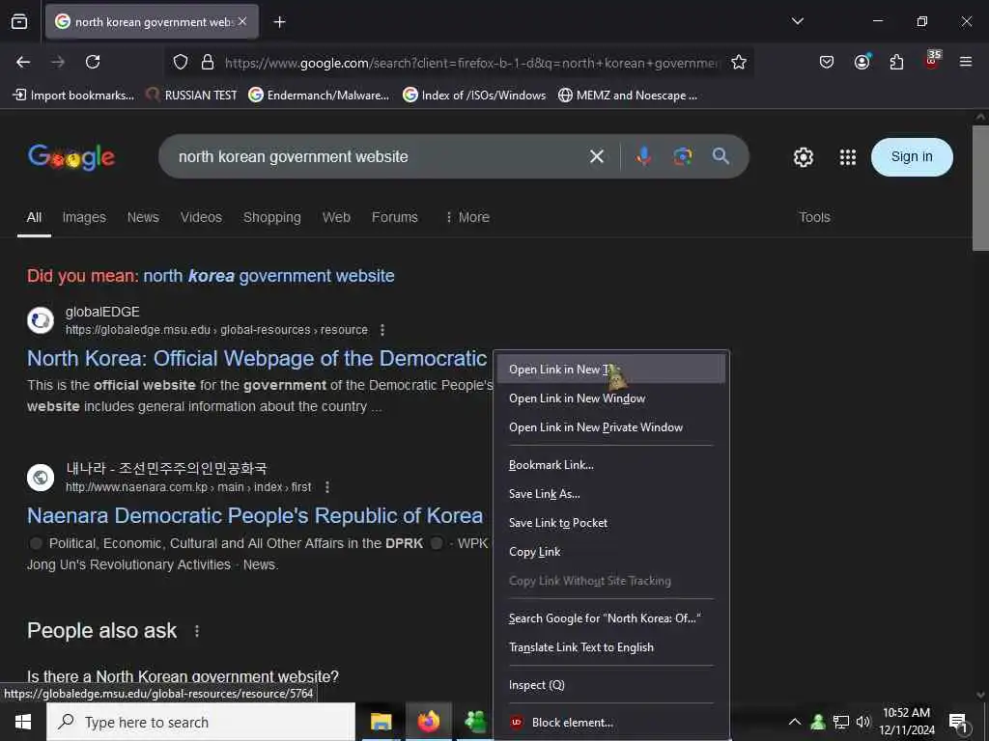
Task: Open the notification center icon
Action: click(x=959, y=723)
